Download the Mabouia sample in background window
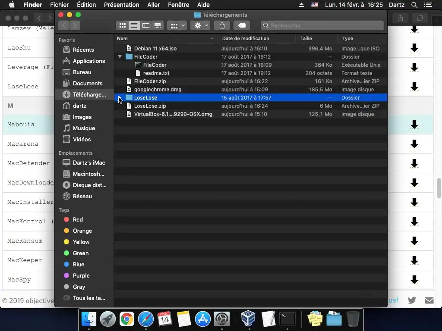442x331 pixels. tap(414, 125)
